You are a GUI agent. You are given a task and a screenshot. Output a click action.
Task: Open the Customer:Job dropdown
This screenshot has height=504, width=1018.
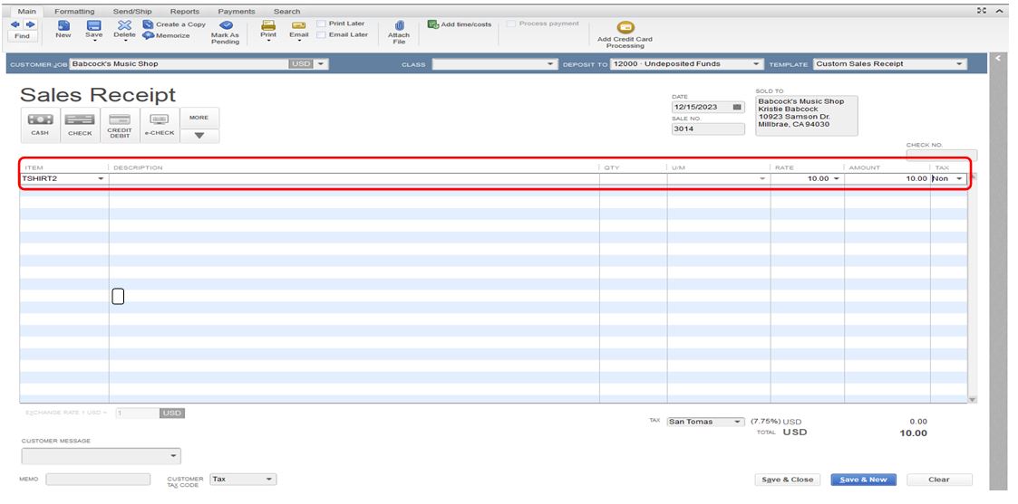(322, 64)
